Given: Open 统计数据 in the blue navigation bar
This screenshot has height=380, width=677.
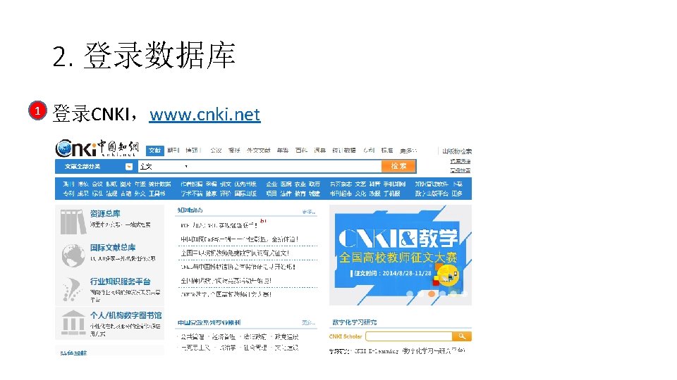Looking at the screenshot, I should [x=160, y=184].
